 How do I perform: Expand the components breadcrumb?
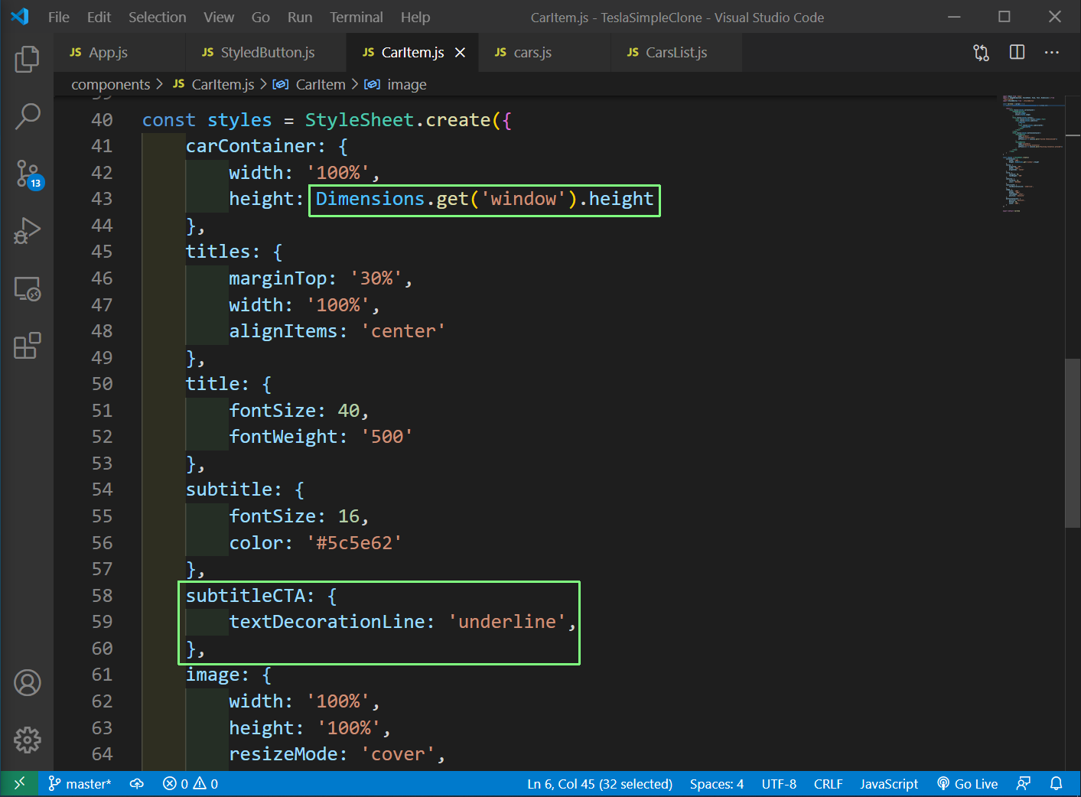pyautogui.click(x=110, y=84)
